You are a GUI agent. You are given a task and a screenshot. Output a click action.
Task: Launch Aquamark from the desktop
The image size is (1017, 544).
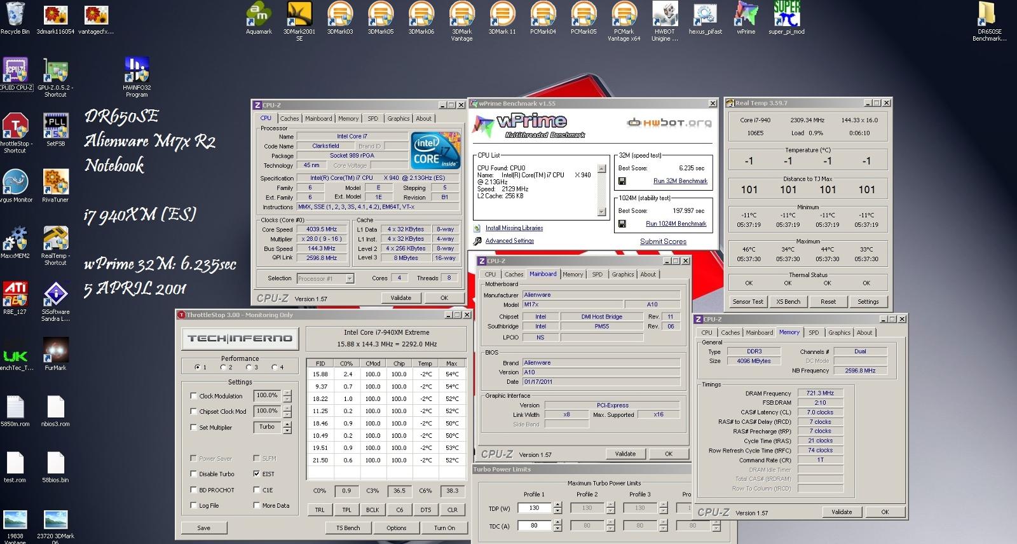pyautogui.click(x=259, y=18)
